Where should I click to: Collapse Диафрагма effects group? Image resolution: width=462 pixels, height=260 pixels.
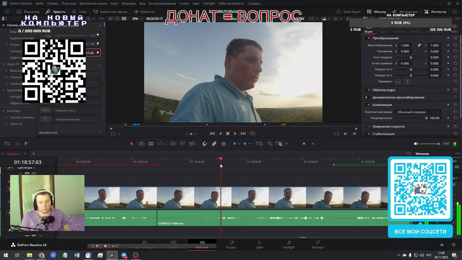(x=100, y=133)
